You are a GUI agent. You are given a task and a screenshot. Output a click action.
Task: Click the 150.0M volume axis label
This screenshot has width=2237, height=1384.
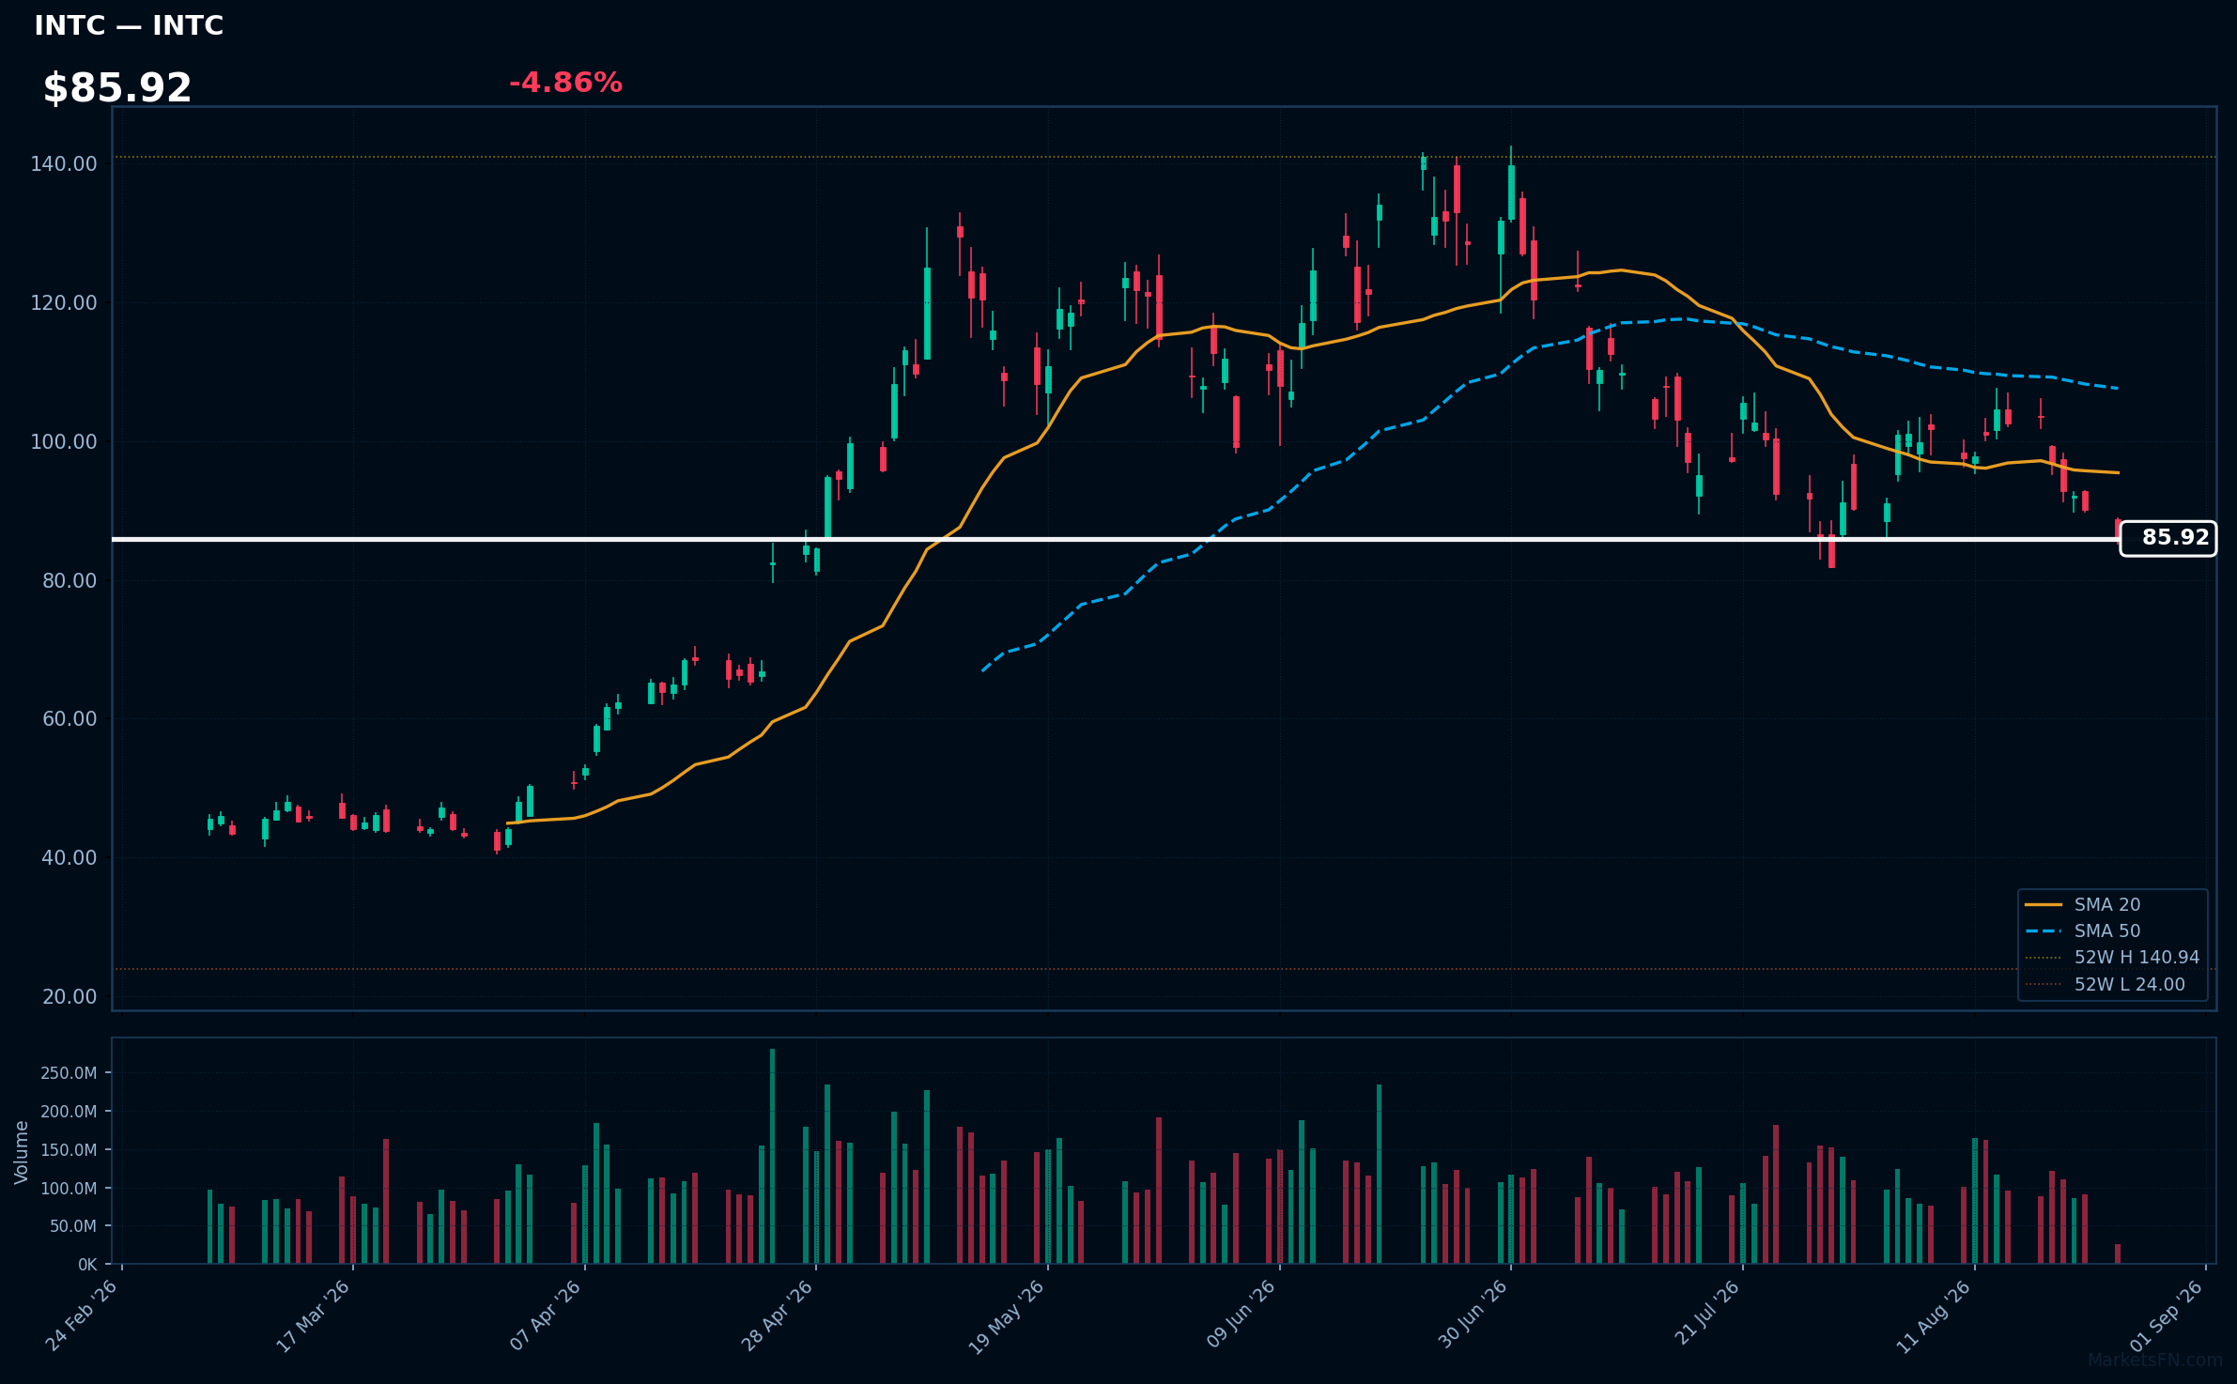pos(69,1149)
